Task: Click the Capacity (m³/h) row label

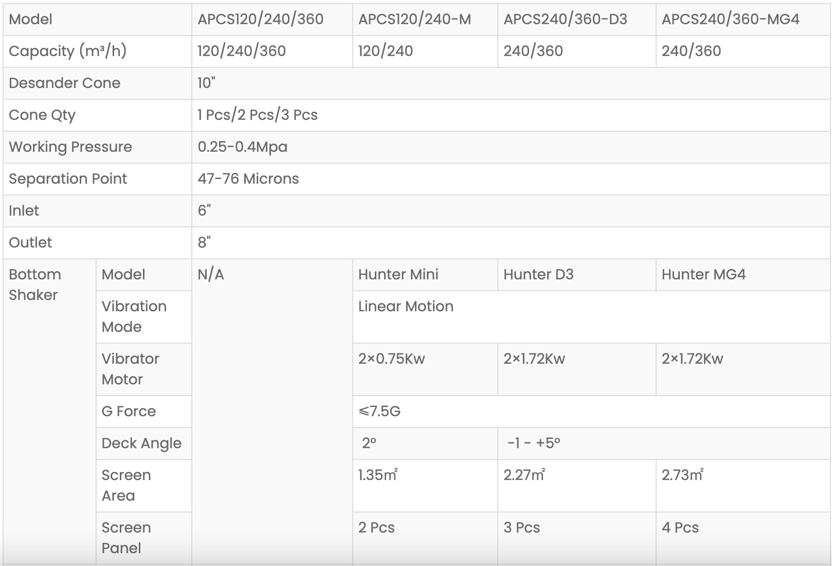Action: [x=67, y=51]
